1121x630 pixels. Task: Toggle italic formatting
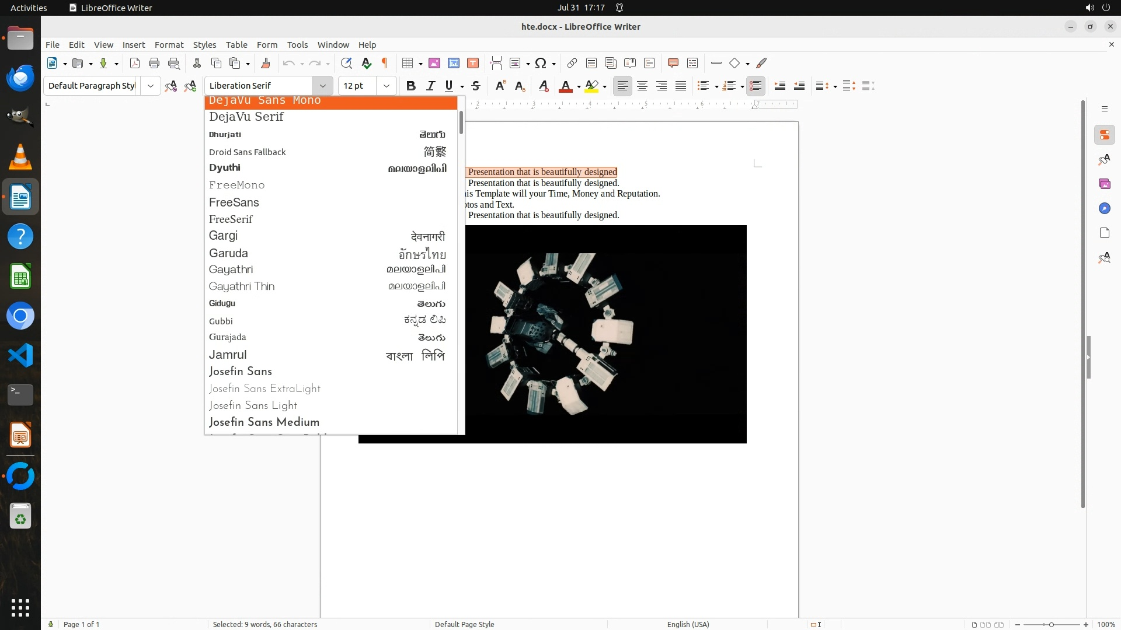430,86
